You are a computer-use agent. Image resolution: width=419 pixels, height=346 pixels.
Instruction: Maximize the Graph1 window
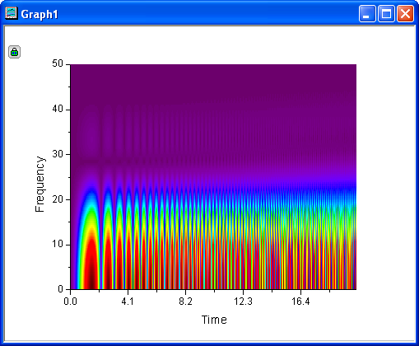click(386, 13)
